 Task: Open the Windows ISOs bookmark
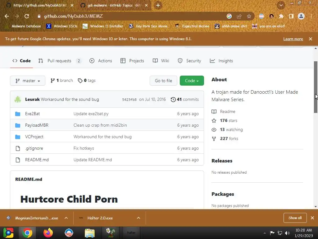click(62, 26)
